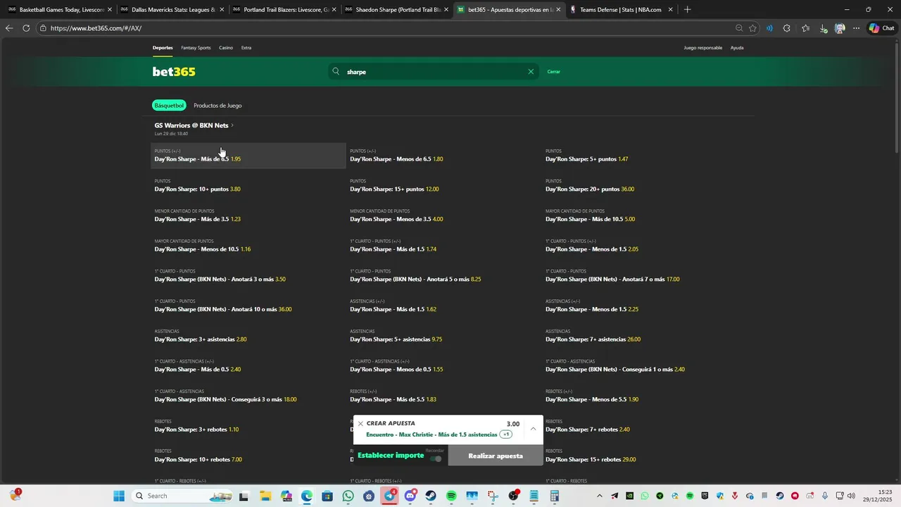Close the Teams Defense NBA.com tab

(670, 10)
